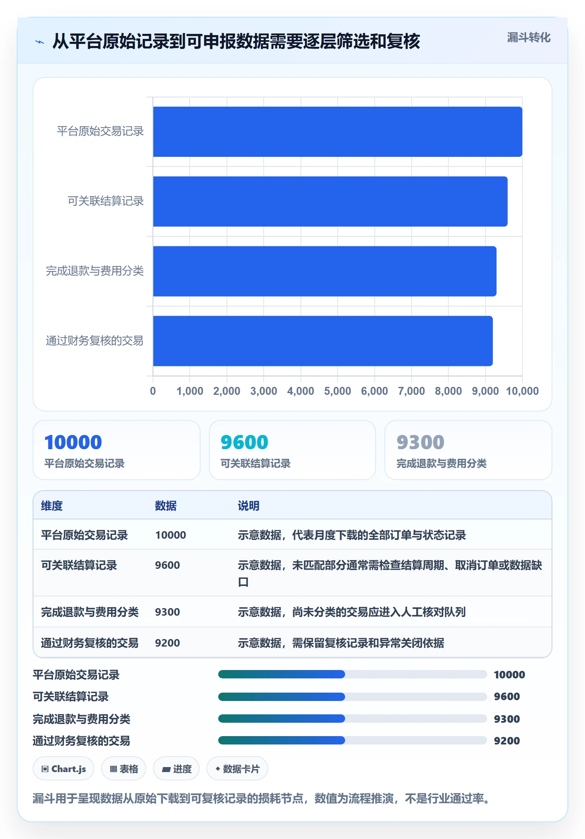Click table cell 通过财务复核的交易
This screenshot has width=585, height=839.
90,643
